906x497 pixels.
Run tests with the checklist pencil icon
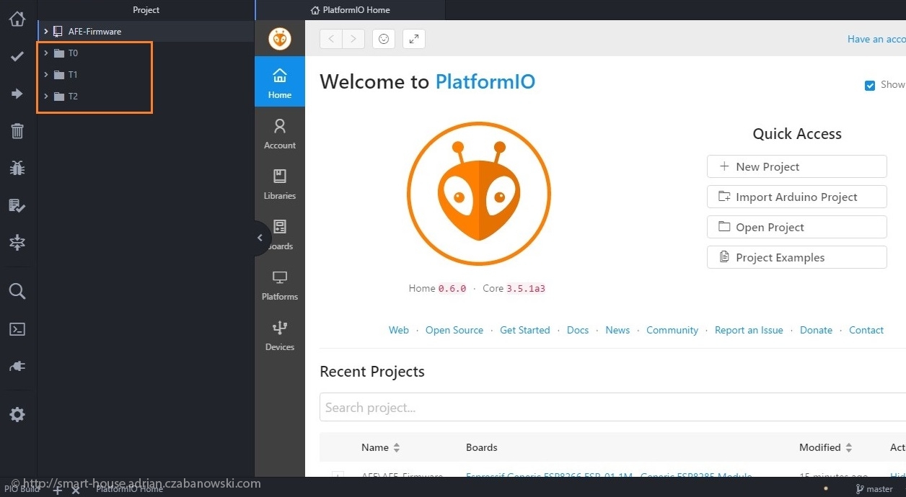[17, 206]
